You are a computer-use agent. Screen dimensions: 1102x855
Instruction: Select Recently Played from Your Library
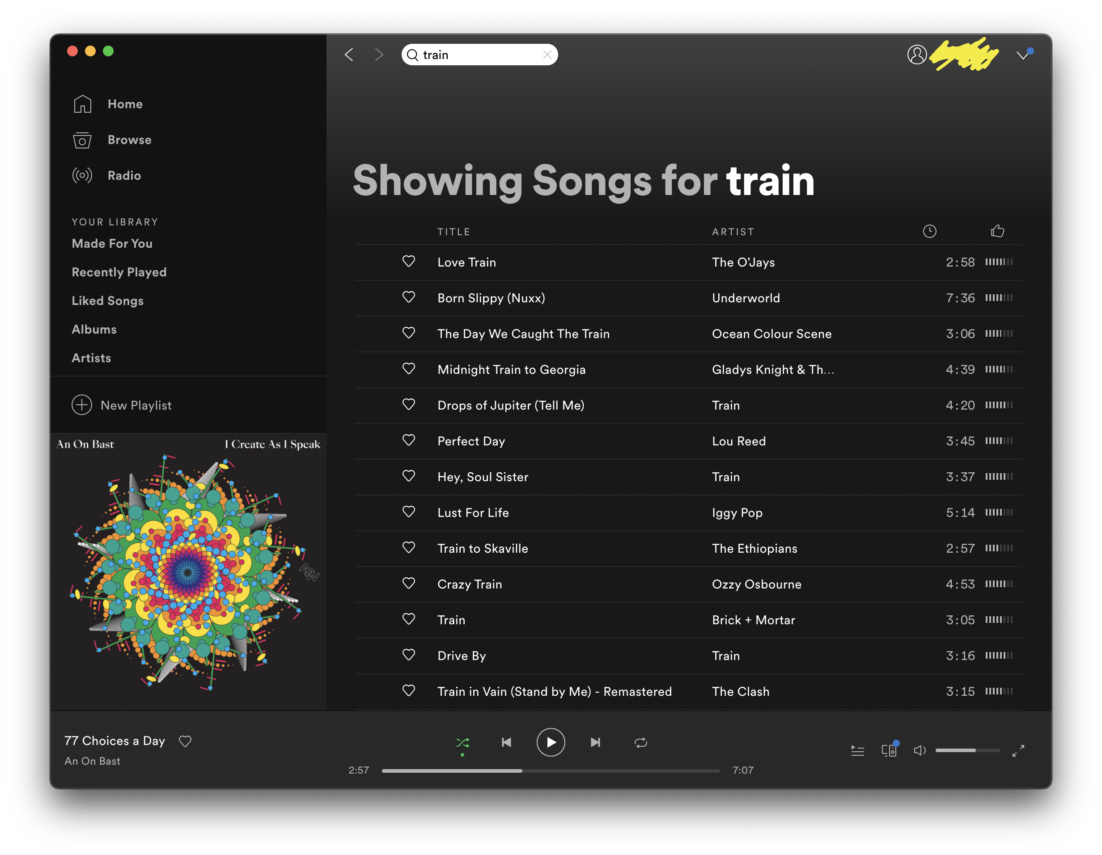(x=119, y=272)
